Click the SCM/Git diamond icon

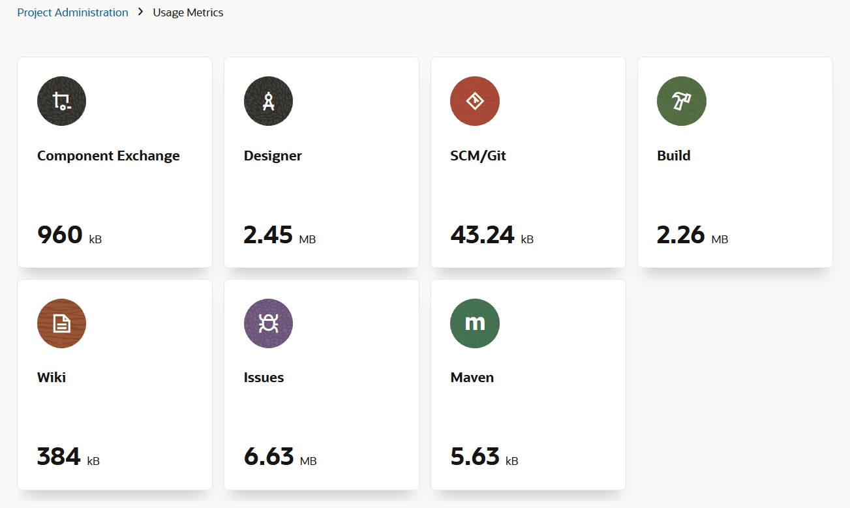click(475, 101)
